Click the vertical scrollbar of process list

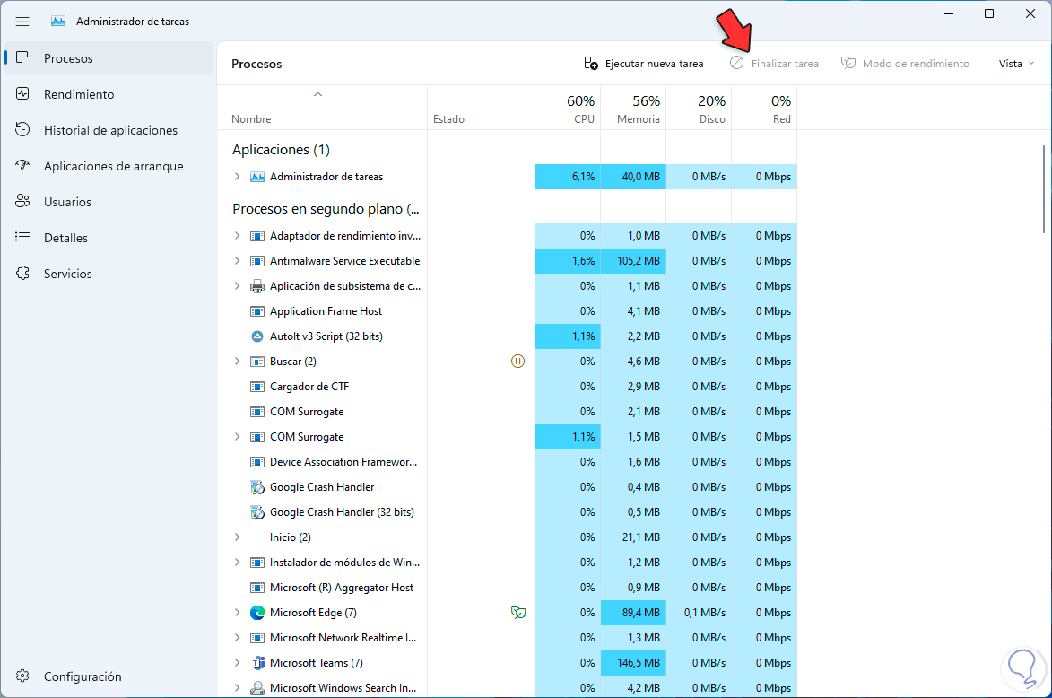tap(1044, 189)
